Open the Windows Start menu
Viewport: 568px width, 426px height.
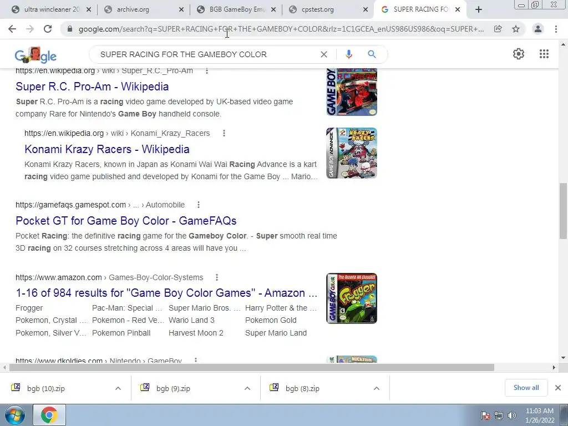point(15,415)
